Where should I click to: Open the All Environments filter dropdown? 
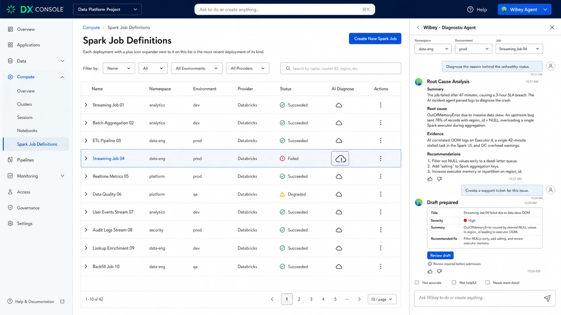(x=197, y=68)
